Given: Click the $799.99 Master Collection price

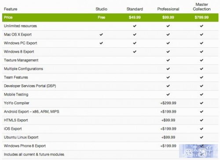Looking at the screenshot, I should click(x=202, y=18).
